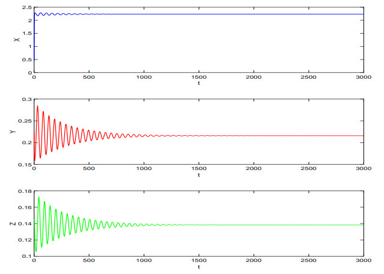This screenshot has height=274, width=384.
Task: Click the t axis label under middle plot
Action: [198, 177]
